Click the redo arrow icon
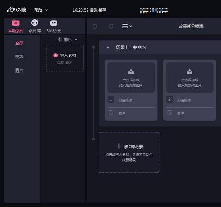 tap(111, 26)
